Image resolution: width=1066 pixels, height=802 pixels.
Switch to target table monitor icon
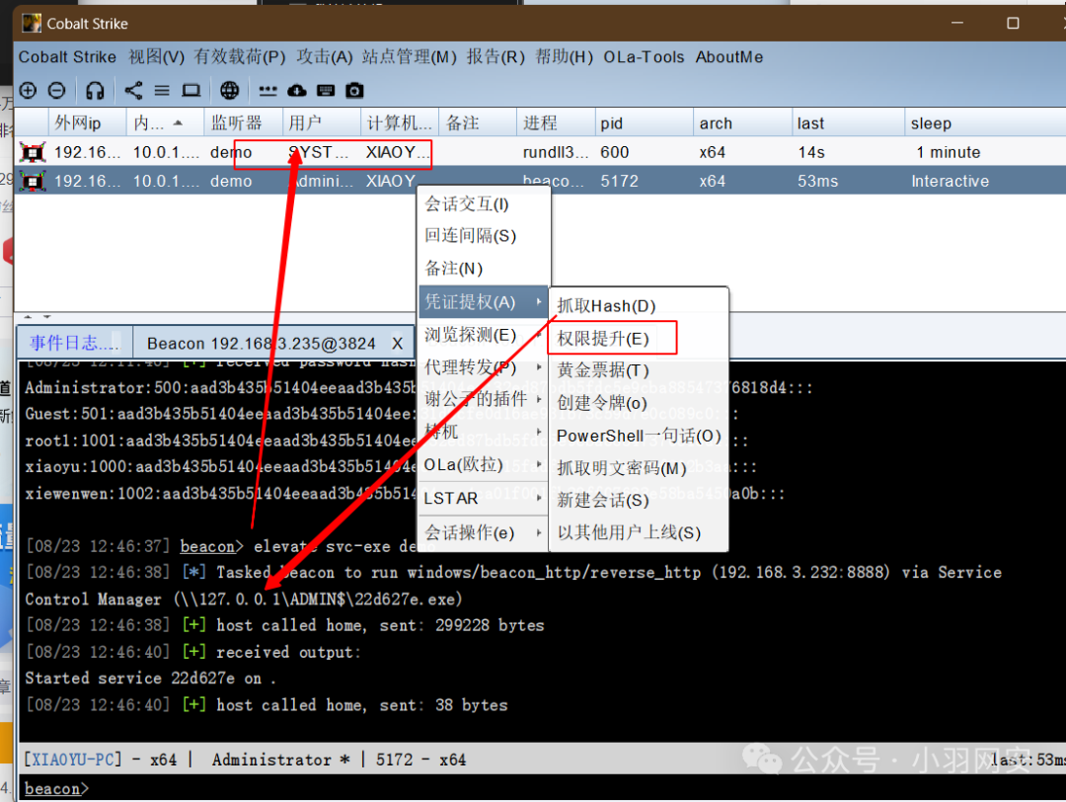click(x=191, y=90)
